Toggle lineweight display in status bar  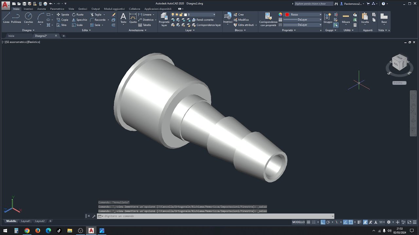[359, 222]
